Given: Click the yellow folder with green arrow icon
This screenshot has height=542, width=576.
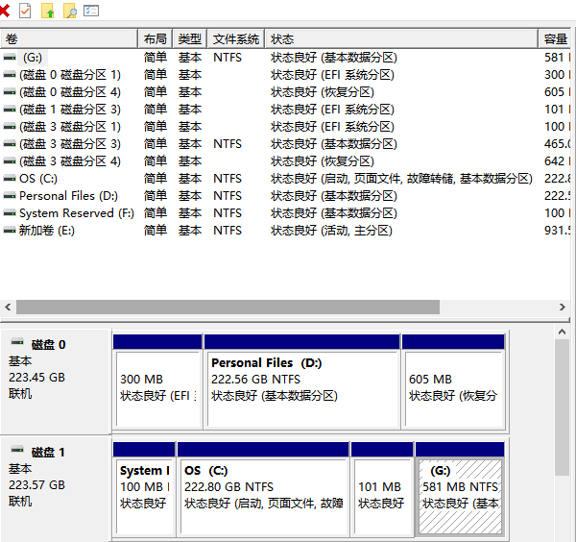Looking at the screenshot, I should [x=47, y=11].
